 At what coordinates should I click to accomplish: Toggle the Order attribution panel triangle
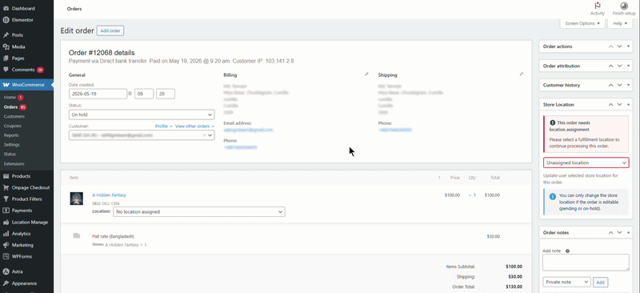[628, 66]
